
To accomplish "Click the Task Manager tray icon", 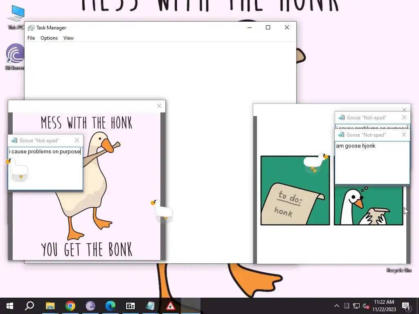I will pos(347,306).
